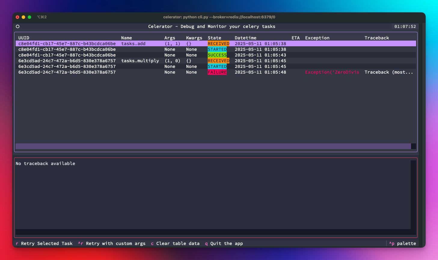Select datetime 2025-05-11 01:05:43 cell
This screenshot has height=260, width=438.
[260, 55]
